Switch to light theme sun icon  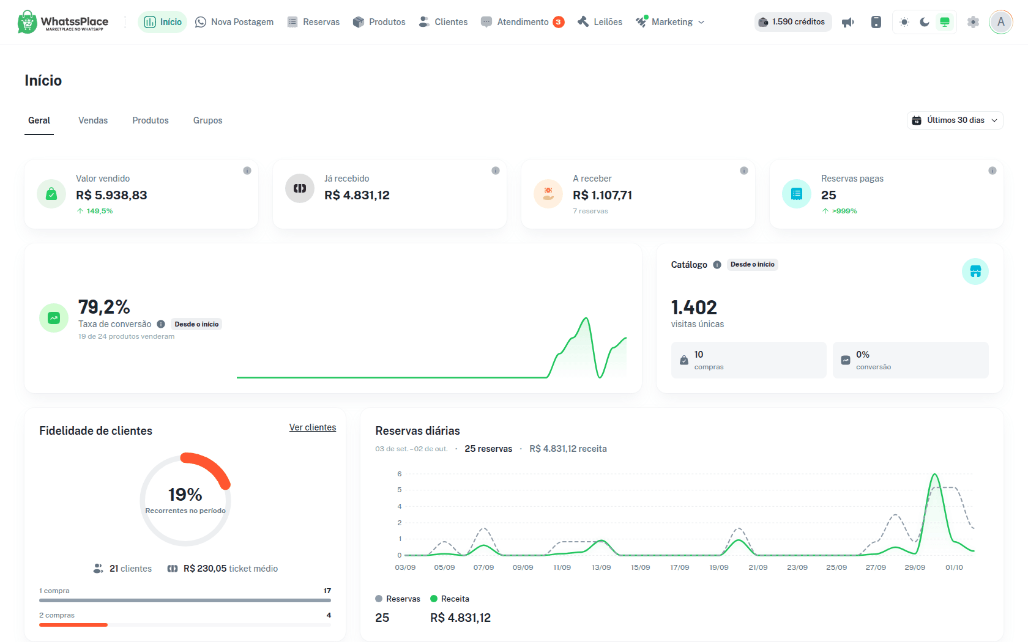(904, 22)
